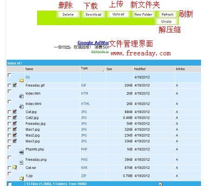
Task: Sort files by the Name column header
Action: click(x=29, y=69)
